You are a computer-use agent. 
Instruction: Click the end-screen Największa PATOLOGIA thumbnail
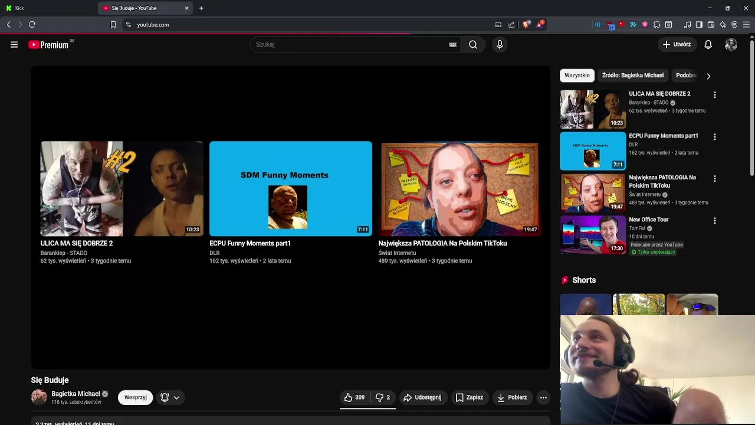(459, 188)
